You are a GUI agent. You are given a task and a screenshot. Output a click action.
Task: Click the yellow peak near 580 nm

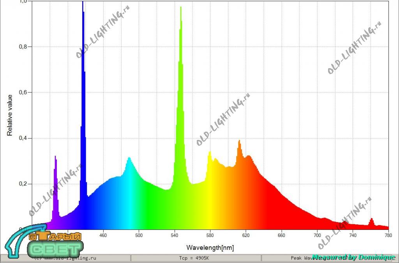[210, 189]
